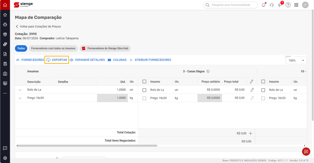Filter by Fornecedores com todos os insumos

coord(53,48)
